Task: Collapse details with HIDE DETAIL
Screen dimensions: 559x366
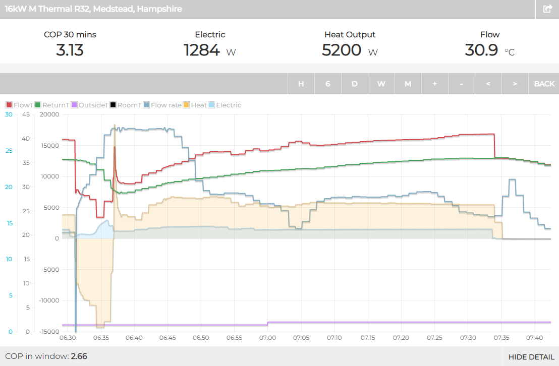Action: [531, 357]
